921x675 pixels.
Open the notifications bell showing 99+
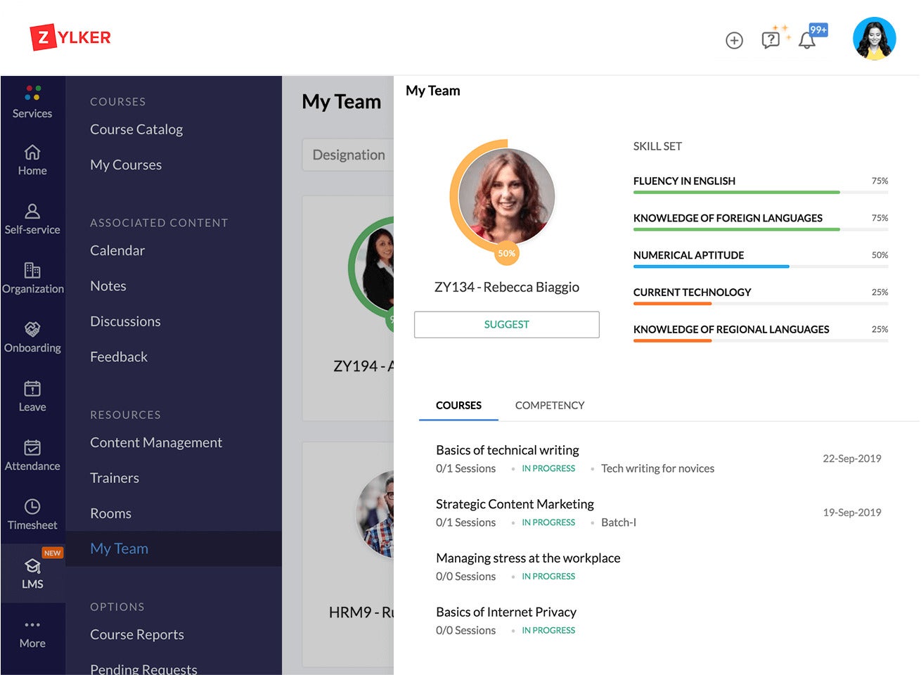pos(807,40)
